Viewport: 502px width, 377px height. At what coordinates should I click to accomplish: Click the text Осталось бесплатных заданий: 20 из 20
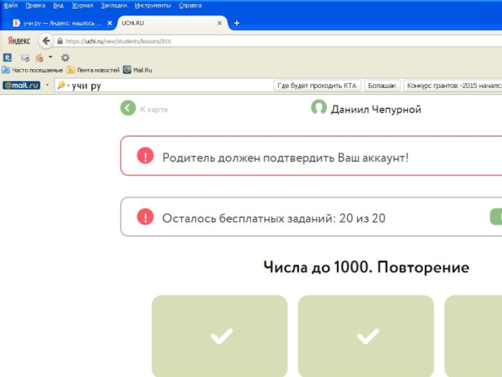tap(274, 218)
